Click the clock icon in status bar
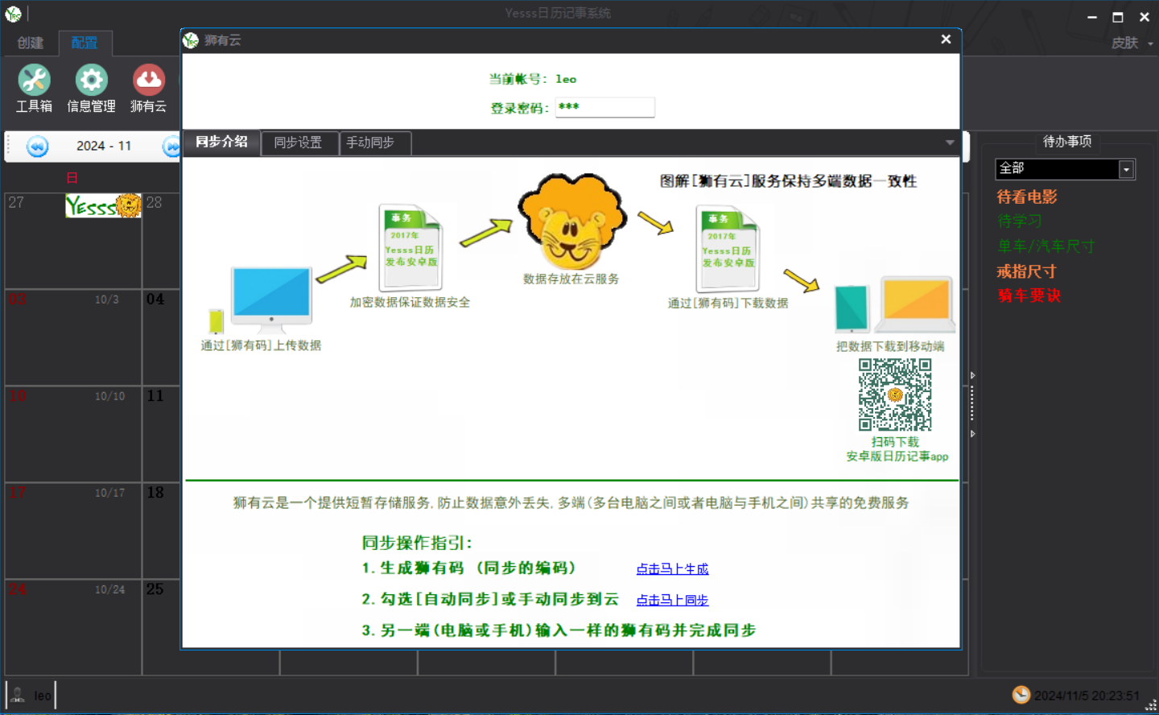Screen dimensions: 1159x715 click(1021, 695)
